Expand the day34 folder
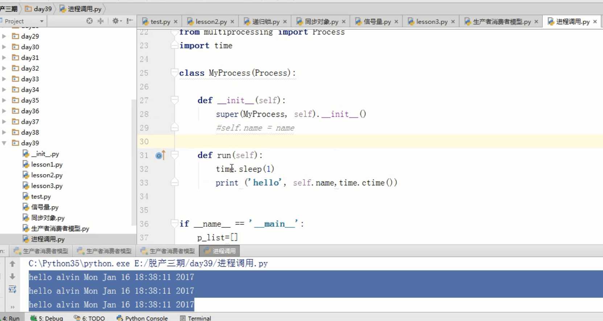The image size is (603, 321). (4, 90)
